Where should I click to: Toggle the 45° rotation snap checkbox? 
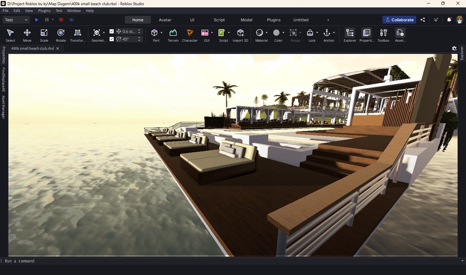click(x=112, y=39)
